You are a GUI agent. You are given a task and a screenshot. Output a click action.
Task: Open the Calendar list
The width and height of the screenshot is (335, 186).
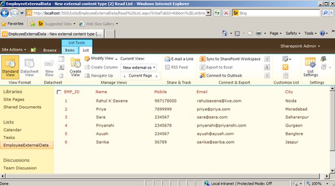(x=12, y=130)
